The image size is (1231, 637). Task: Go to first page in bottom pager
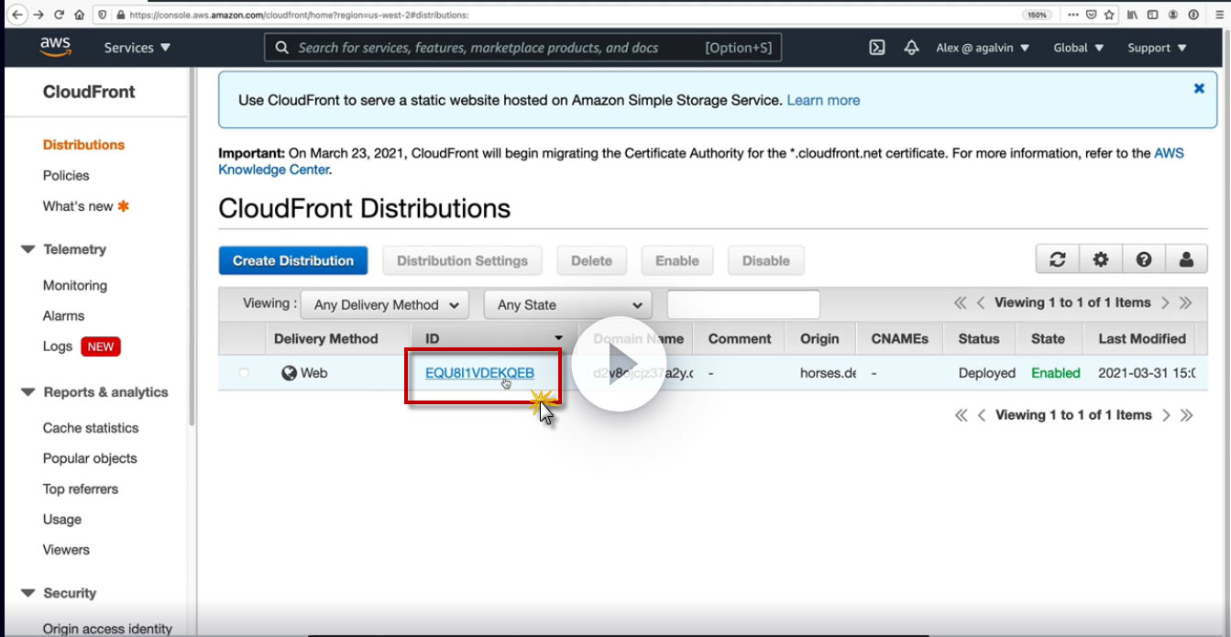pyautogui.click(x=961, y=415)
